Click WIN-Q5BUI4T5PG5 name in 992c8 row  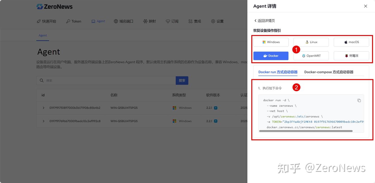(124, 121)
